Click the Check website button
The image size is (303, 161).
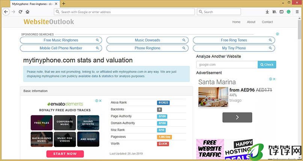point(267,65)
